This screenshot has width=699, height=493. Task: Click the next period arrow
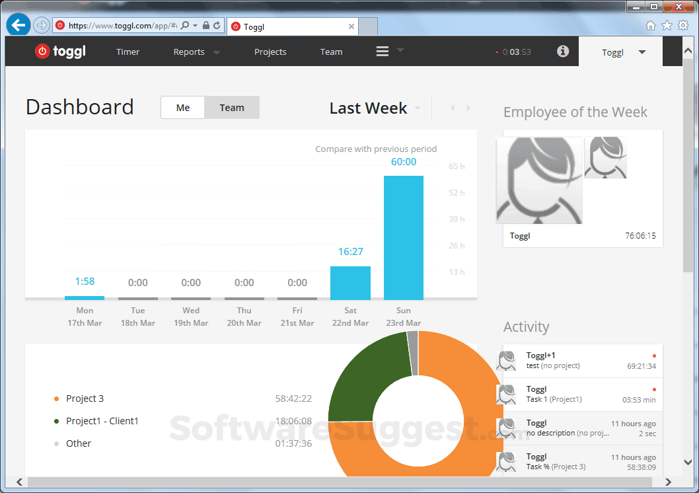click(468, 107)
